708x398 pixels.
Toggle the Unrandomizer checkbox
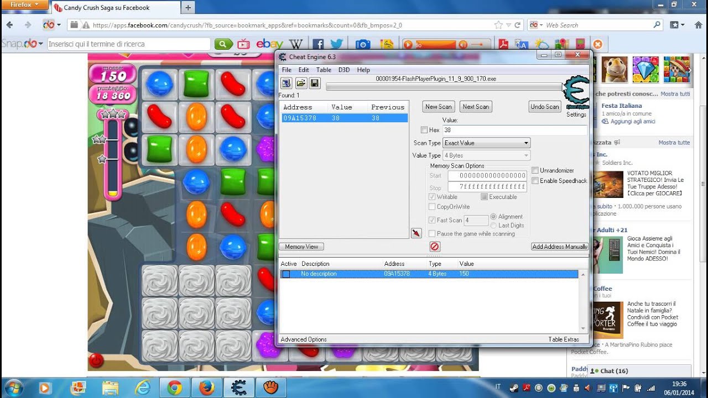(535, 170)
